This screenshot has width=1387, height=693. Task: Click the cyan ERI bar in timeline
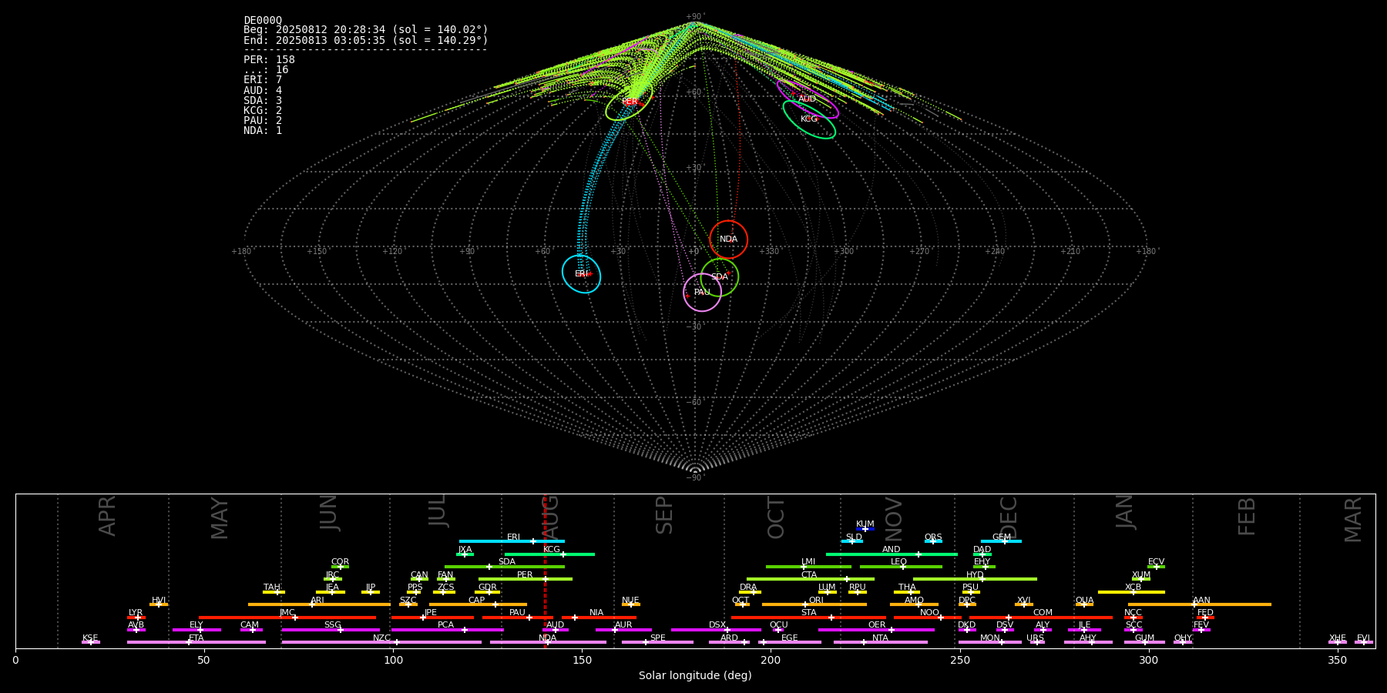click(x=512, y=541)
